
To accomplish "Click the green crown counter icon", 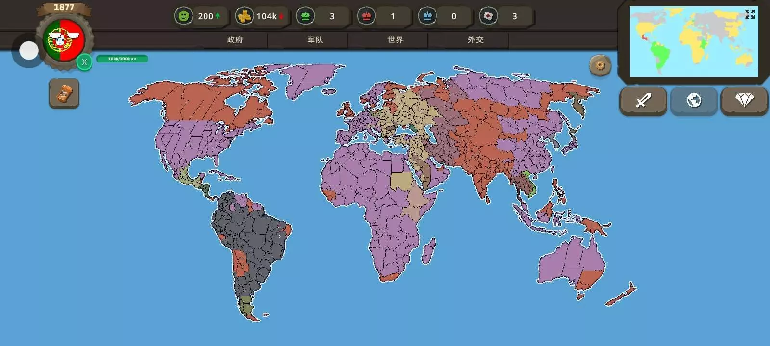I will click(305, 16).
